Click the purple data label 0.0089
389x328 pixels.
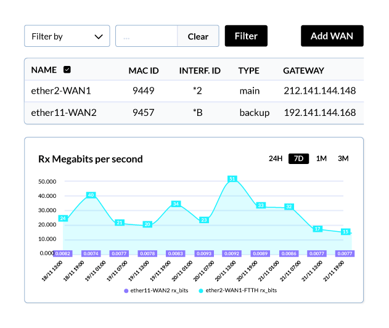tap(260, 253)
